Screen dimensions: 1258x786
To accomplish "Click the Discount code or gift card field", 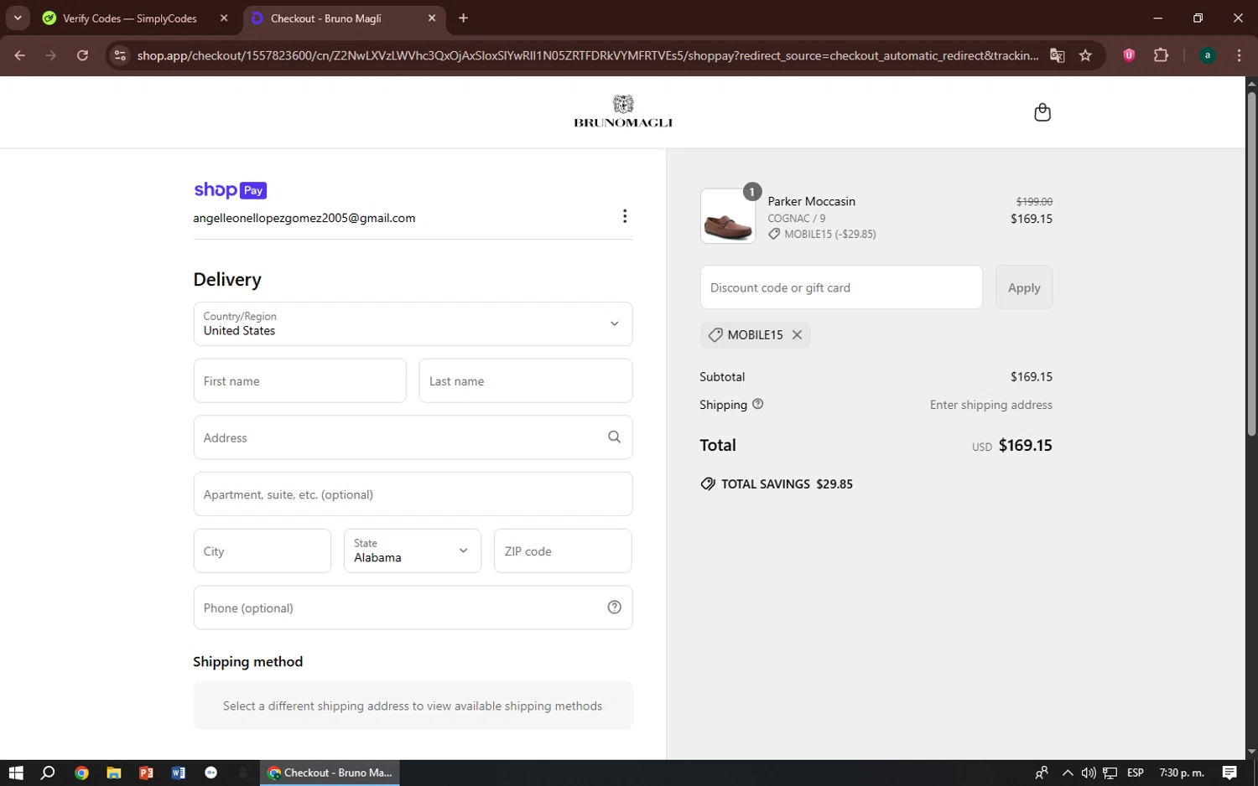I will pos(841,287).
